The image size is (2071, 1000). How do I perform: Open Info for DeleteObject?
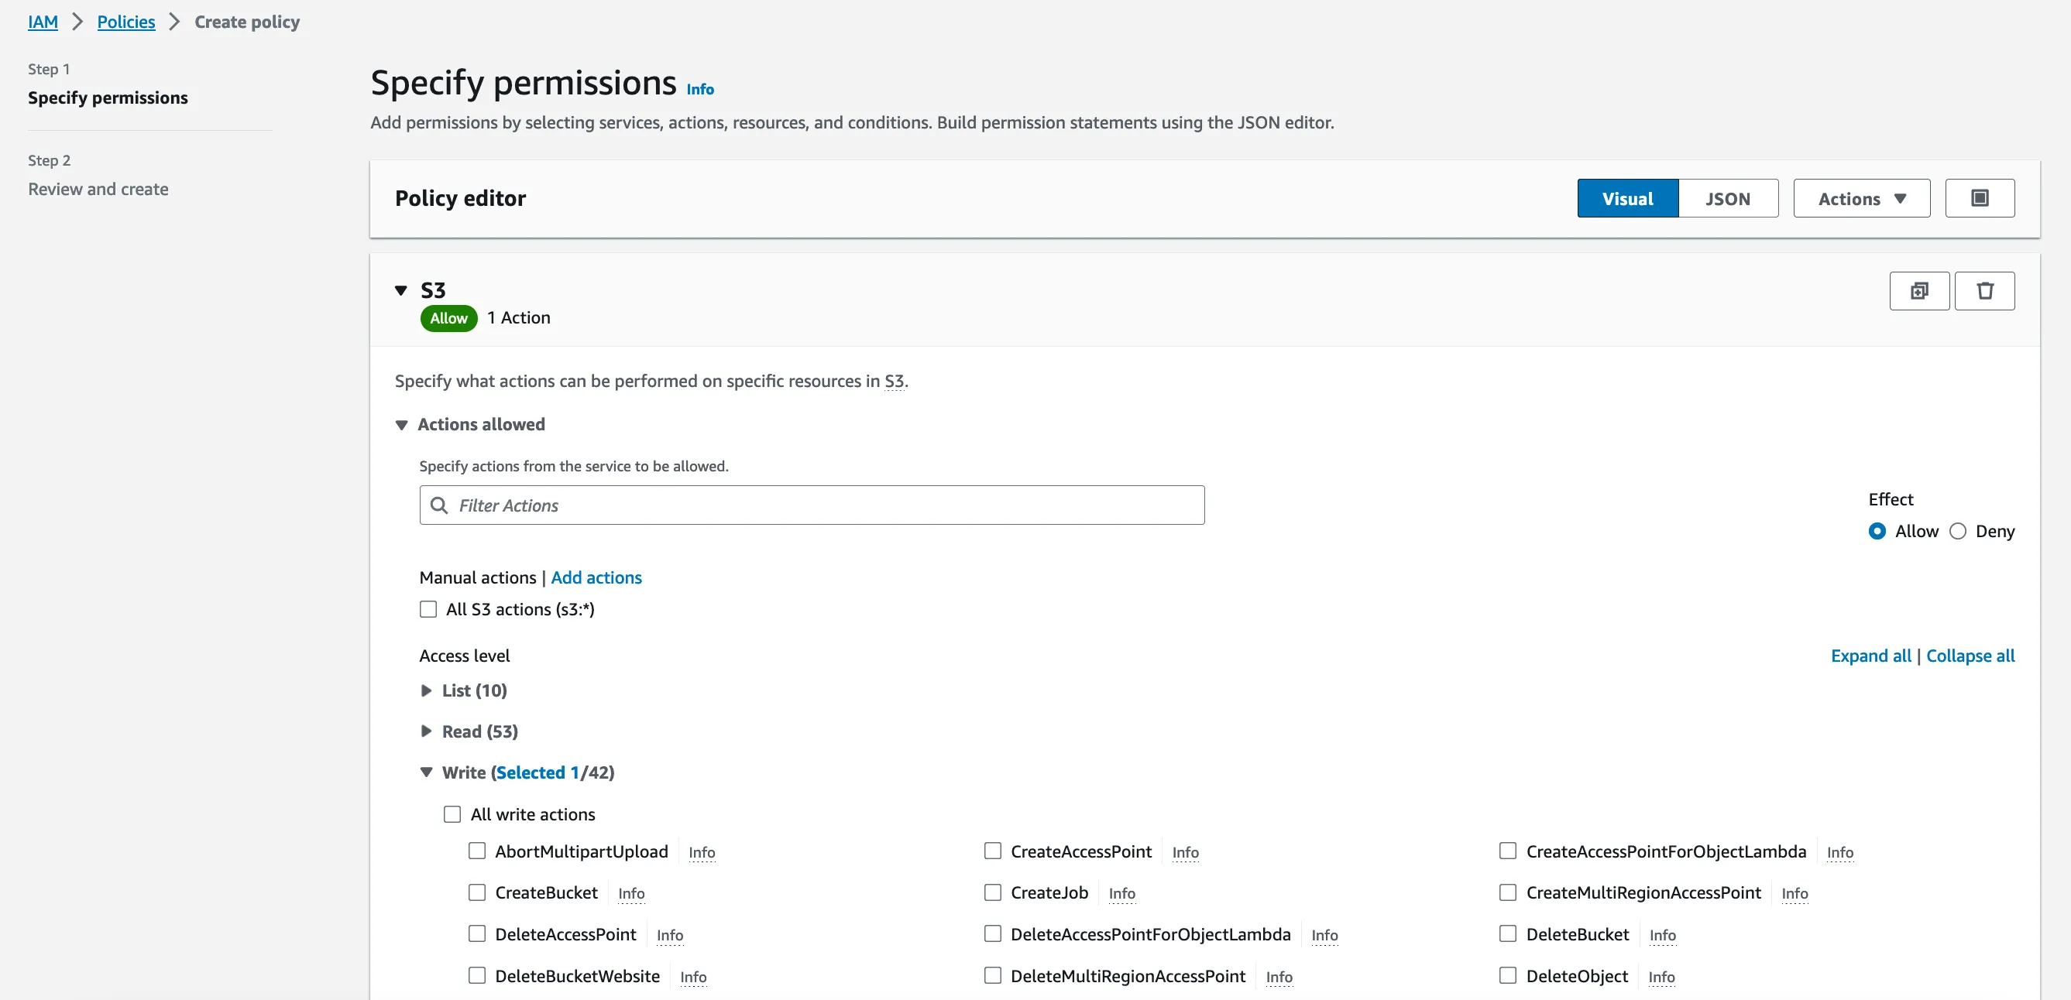[x=1662, y=977]
